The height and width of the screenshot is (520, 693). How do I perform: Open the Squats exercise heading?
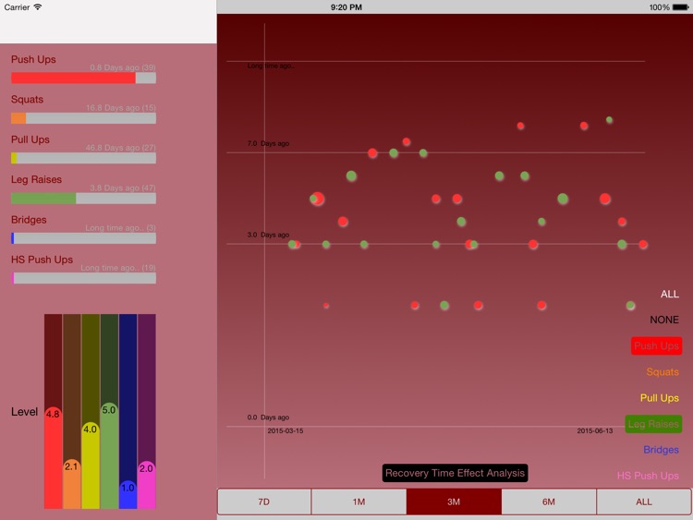28,100
